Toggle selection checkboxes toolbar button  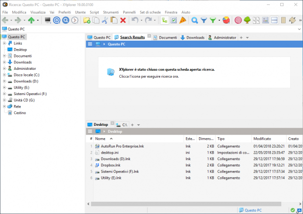click(173, 20)
